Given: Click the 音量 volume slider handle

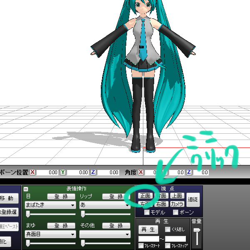Looking at the screenshot, I should coord(197,230).
